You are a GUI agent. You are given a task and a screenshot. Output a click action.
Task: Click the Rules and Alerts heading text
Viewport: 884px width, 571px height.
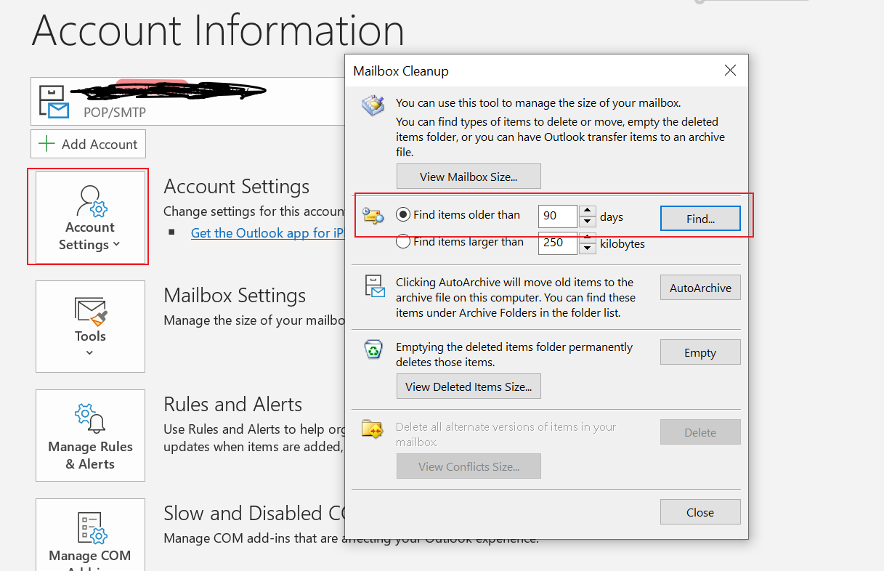pos(233,405)
